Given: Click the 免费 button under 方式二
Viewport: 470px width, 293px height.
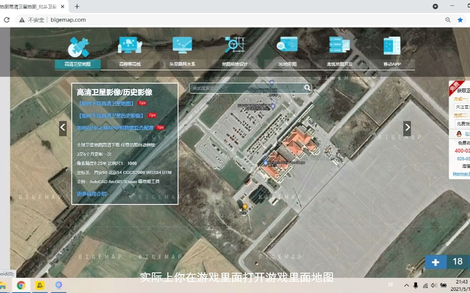Looking at the screenshot, I should point(462,123).
